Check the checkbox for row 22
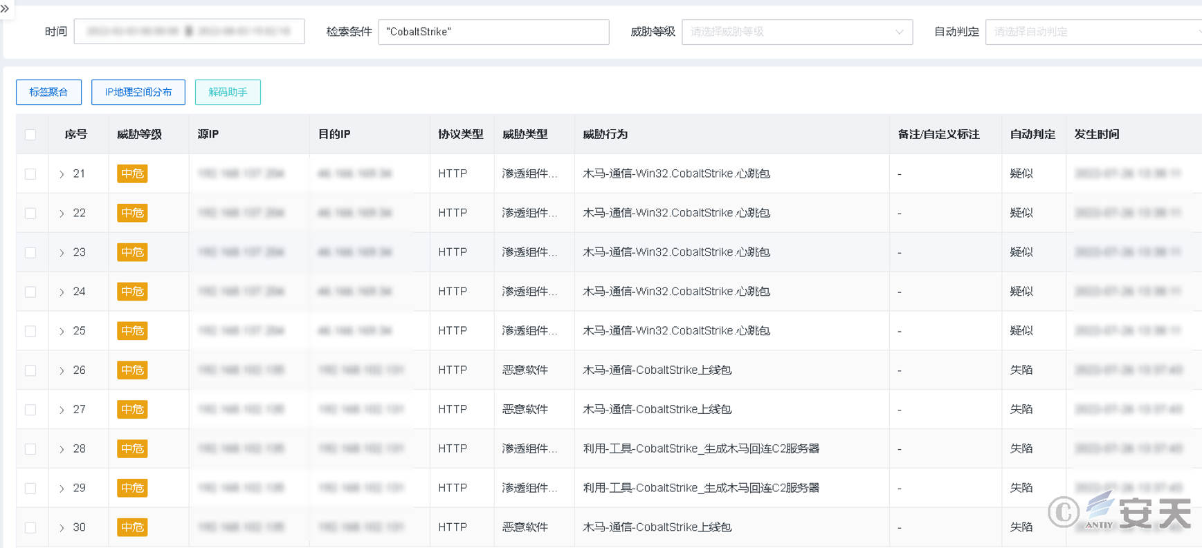Viewport: 1202px width, 548px height. coord(30,213)
